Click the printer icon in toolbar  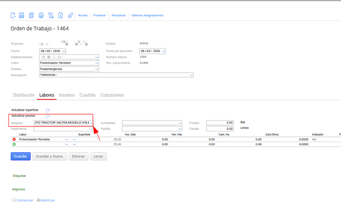click(42, 15)
